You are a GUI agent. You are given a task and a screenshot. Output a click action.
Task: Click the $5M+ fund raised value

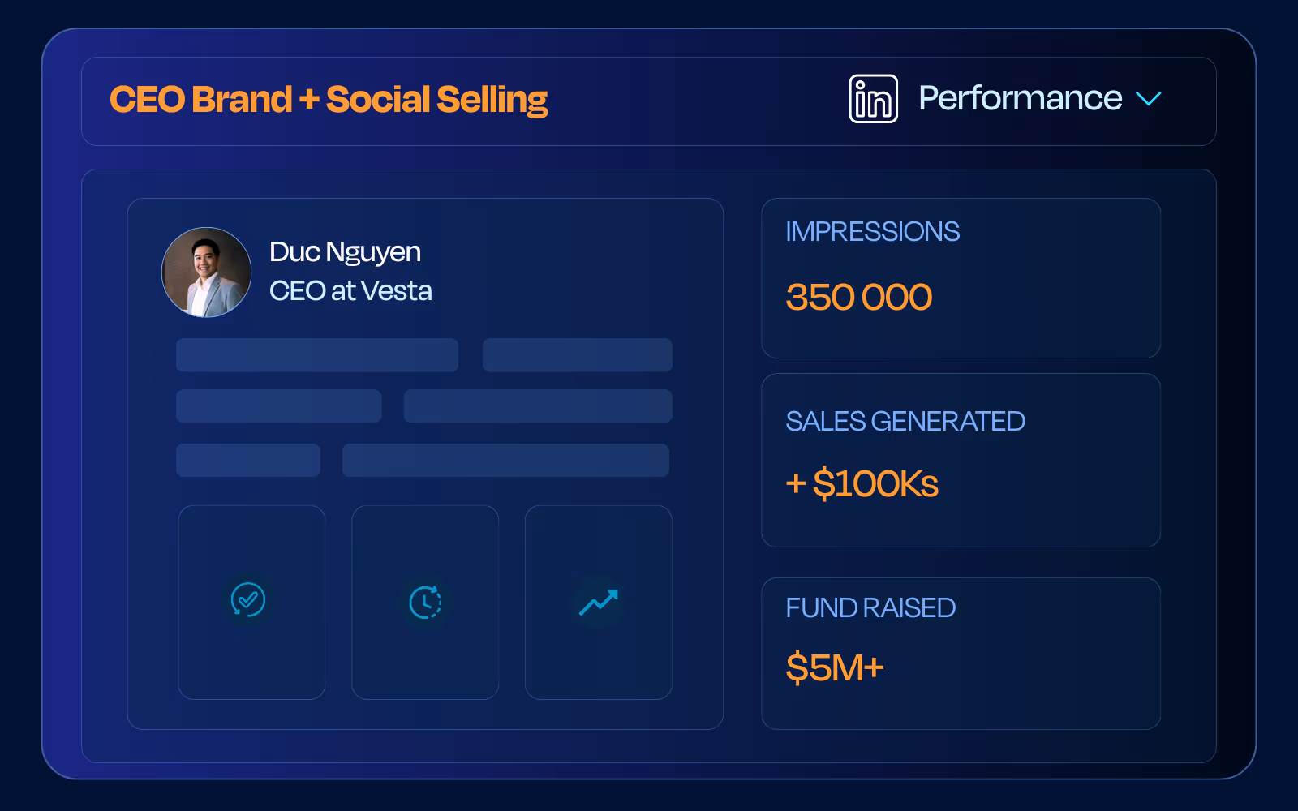[x=834, y=668]
